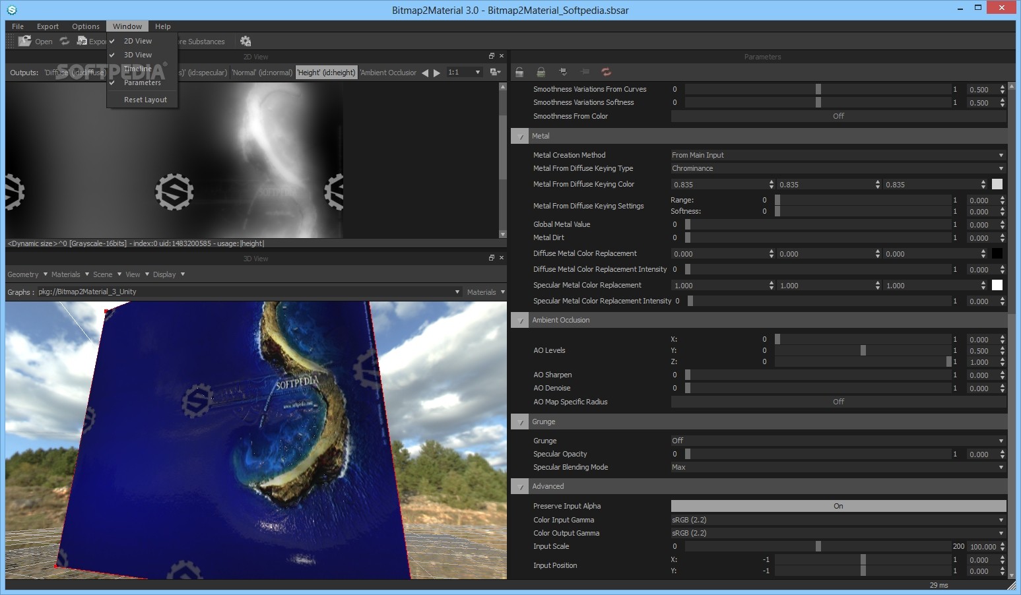Adjust the Global Metal Value stepper
The width and height of the screenshot is (1021, 595).
point(1003,225)
